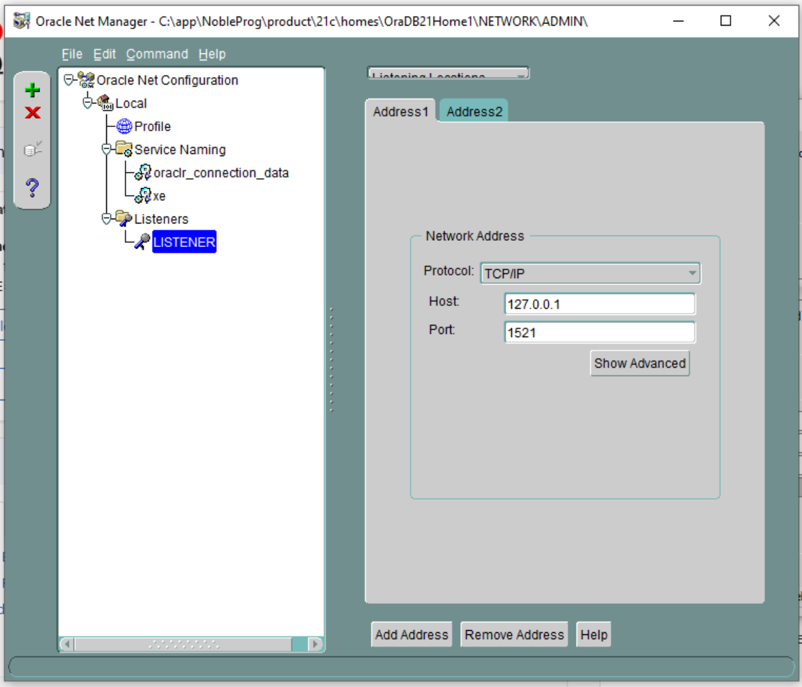
Task: Click the tree panel scroll left arrow
Action: (x=67, y=643)
